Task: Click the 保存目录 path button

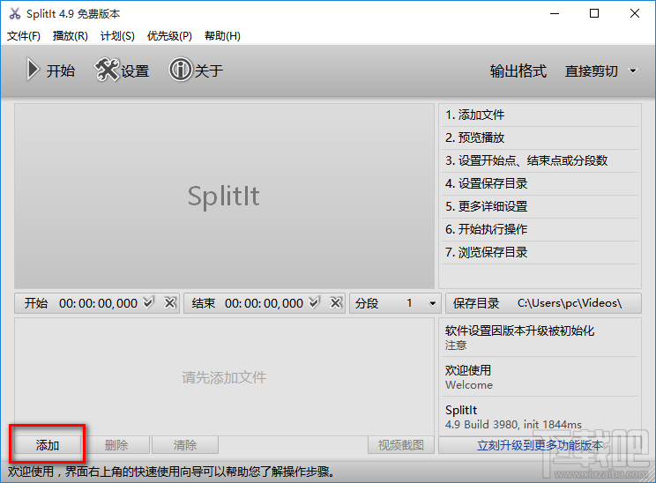Action: pos(543,303)
